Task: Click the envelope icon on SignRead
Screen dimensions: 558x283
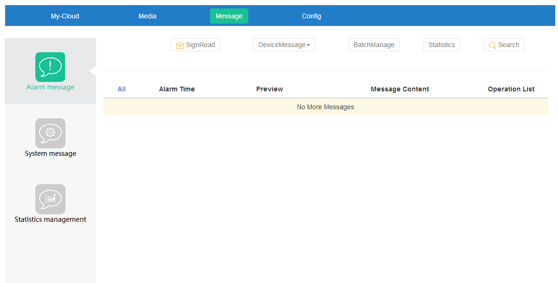Action: click(x=180, y=45)
